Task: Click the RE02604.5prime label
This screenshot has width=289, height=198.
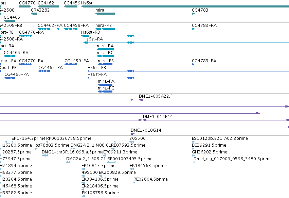Action: [150, 179]
